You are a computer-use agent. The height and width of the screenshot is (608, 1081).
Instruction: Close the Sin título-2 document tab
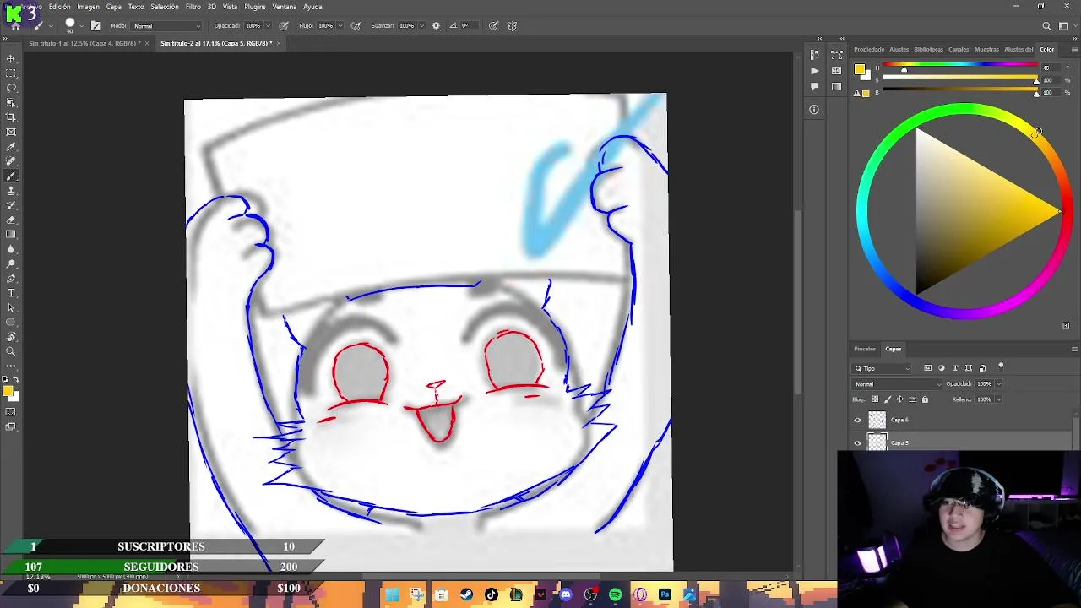[279, 43]
